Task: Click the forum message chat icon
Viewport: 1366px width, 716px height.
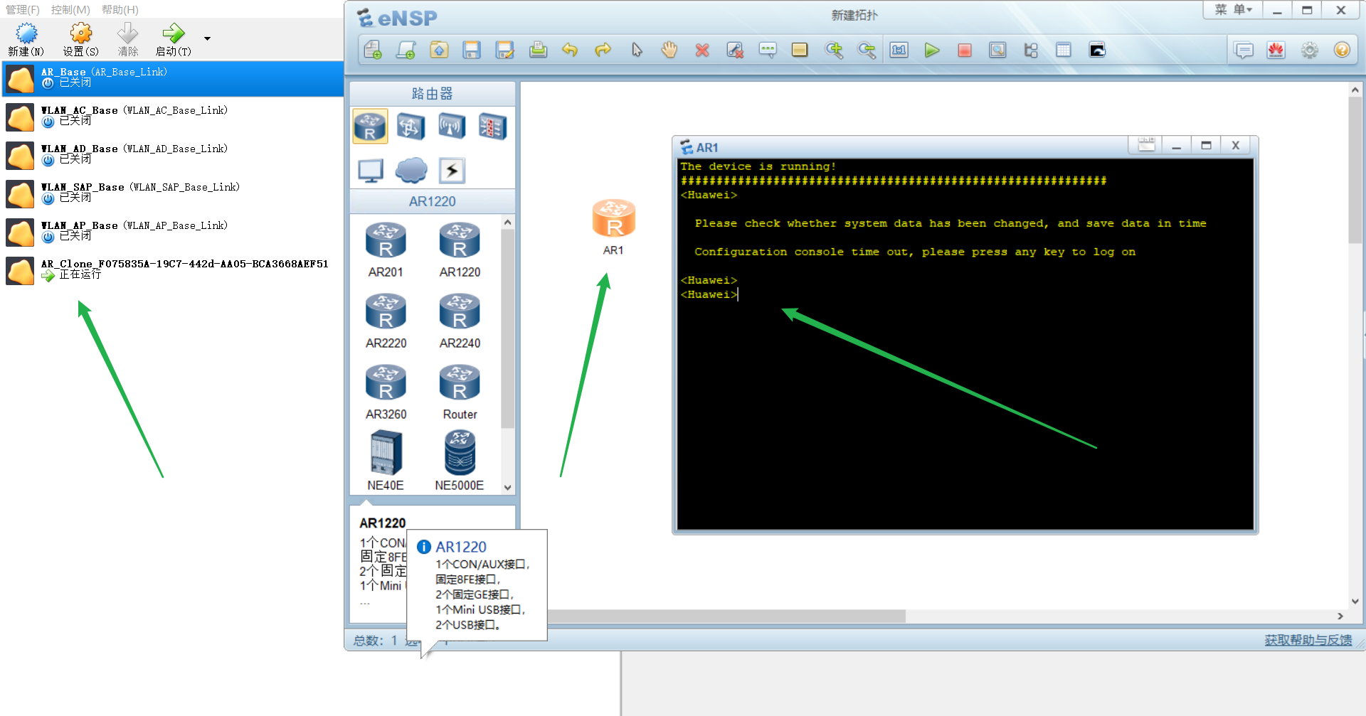Action: coord(1244,50)
